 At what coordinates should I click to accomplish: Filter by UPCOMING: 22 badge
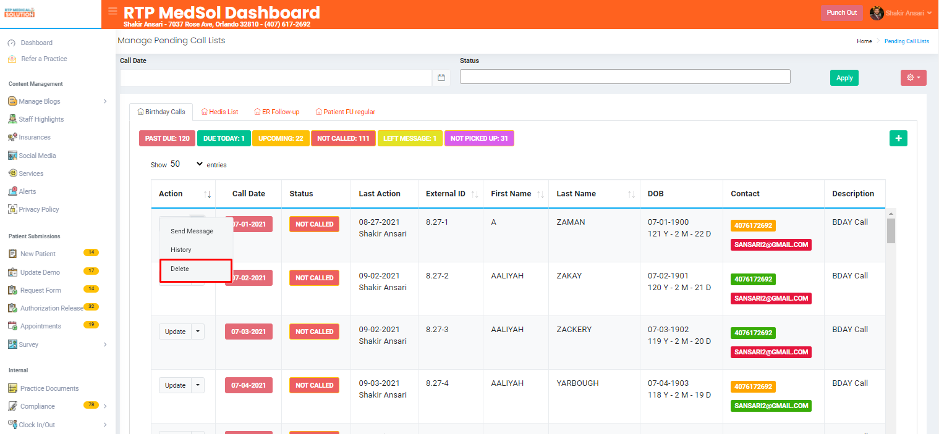coord(281,138)
